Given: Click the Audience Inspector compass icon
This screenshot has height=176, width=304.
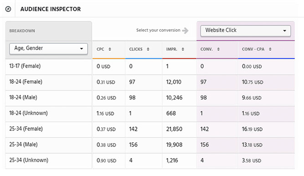Looking at the screenshot, I should point(8,9).
